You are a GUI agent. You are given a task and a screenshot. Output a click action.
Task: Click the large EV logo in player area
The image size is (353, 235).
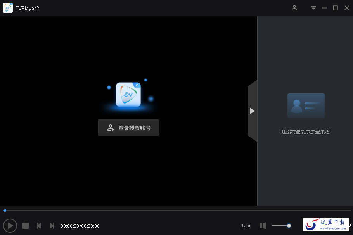pyautogui.click(x=128, y=95)
